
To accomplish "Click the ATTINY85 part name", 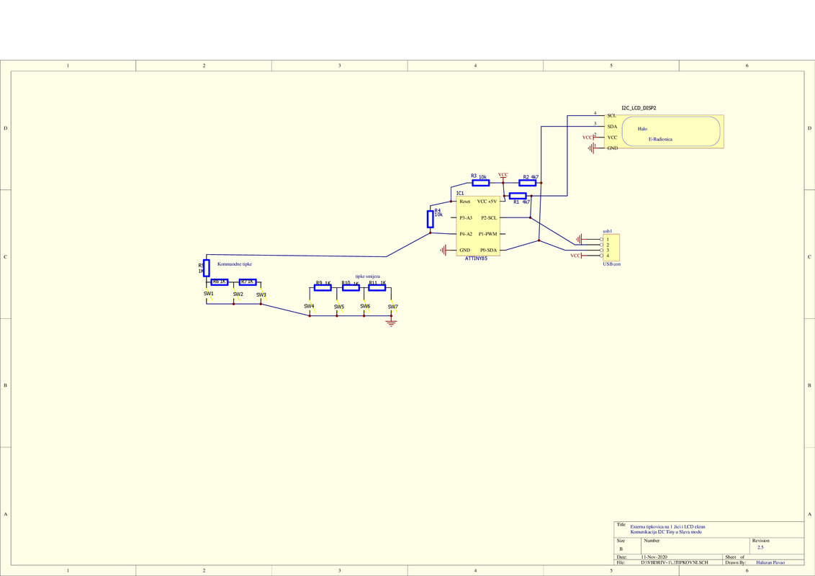I will [x=476, y=258].
